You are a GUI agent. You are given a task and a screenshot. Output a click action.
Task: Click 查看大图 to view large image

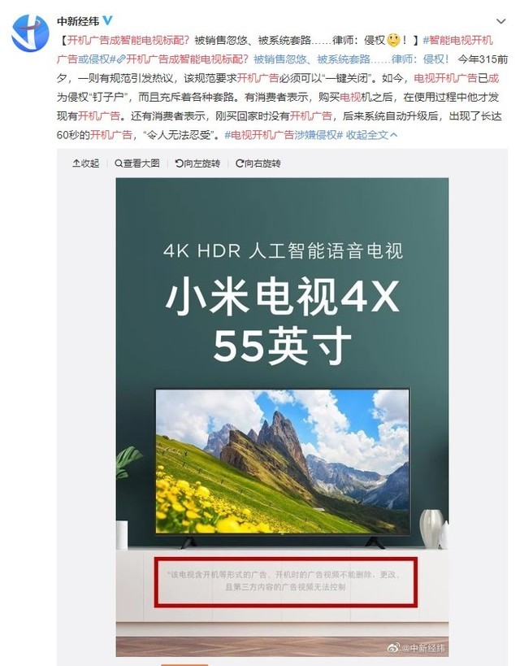137,163
